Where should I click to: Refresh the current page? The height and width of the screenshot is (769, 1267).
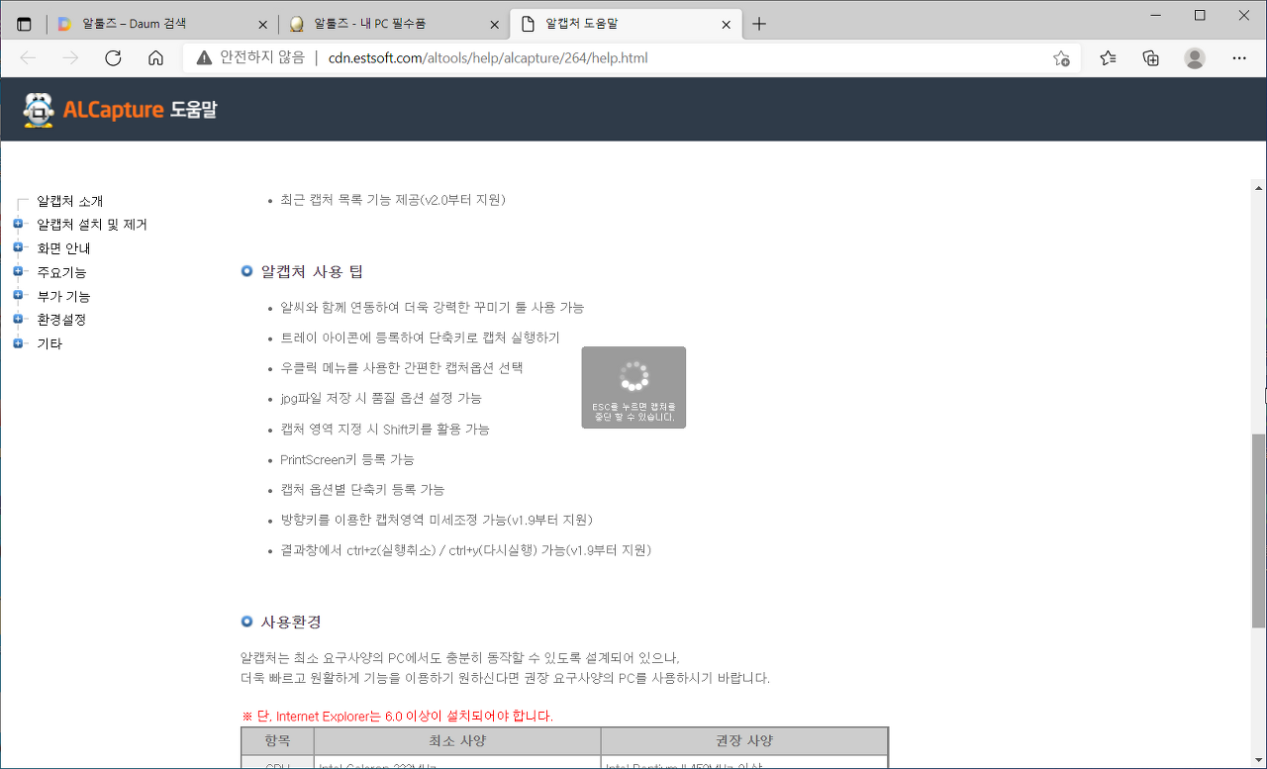click(x=113, y=58)
